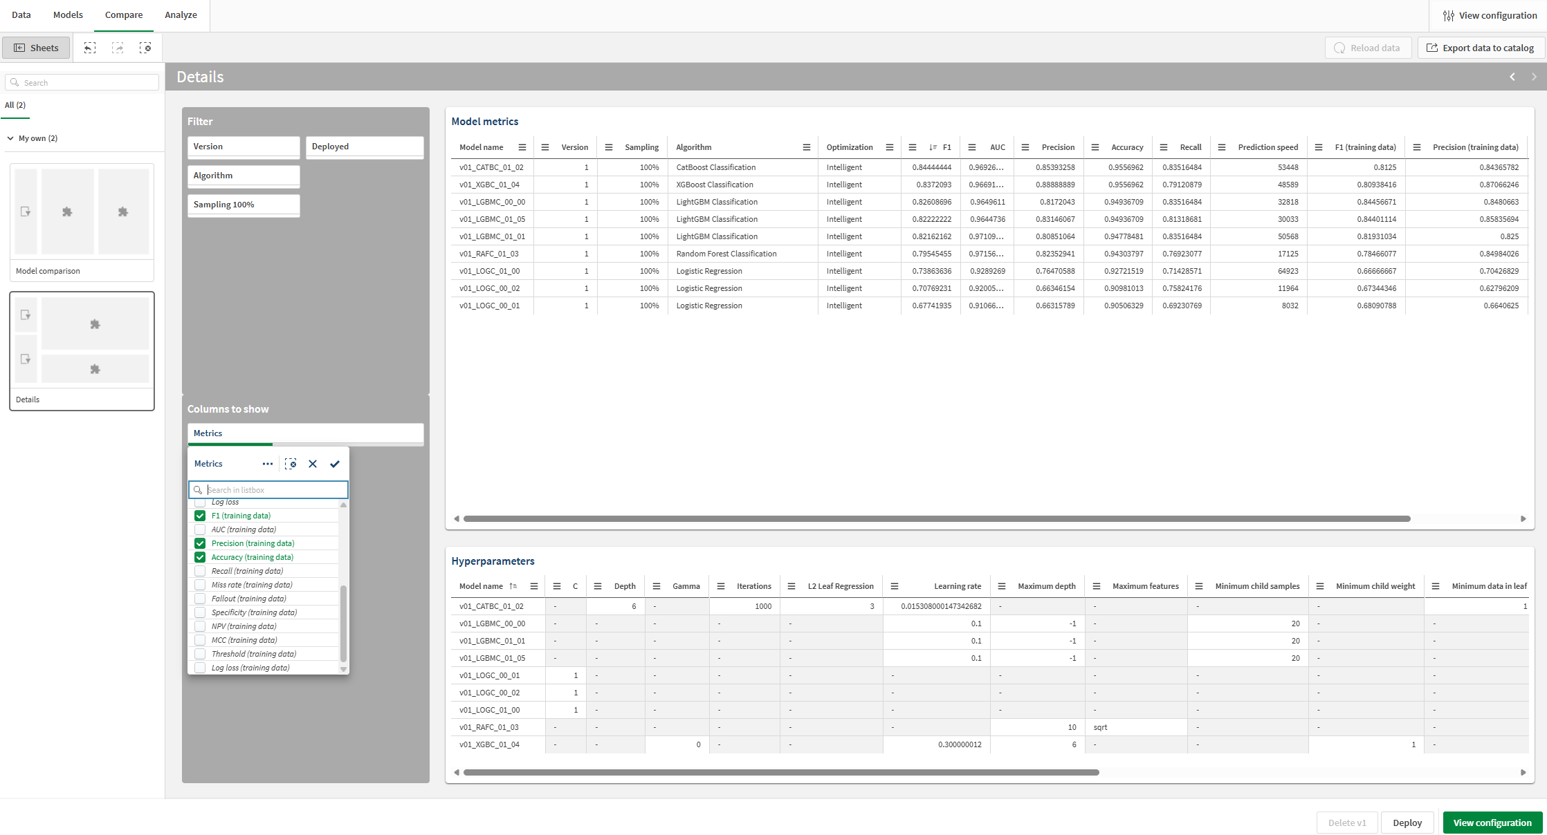Image resolution: width=1547 pixels, height=835 pixels.
Task: Collapse the My own (2) section
Action: click(10, 138)
